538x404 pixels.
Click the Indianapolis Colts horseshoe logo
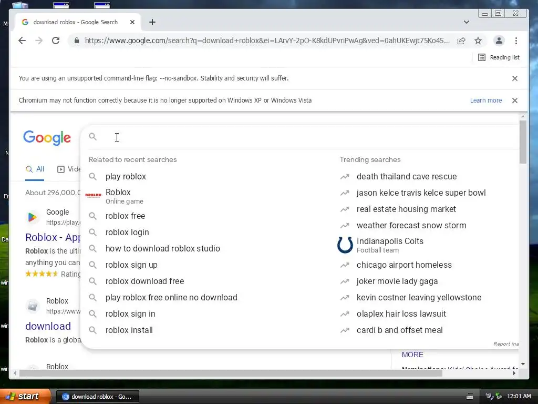(345, 245)
